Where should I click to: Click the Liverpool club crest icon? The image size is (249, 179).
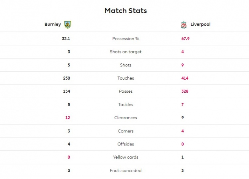[x=184, y=25]
